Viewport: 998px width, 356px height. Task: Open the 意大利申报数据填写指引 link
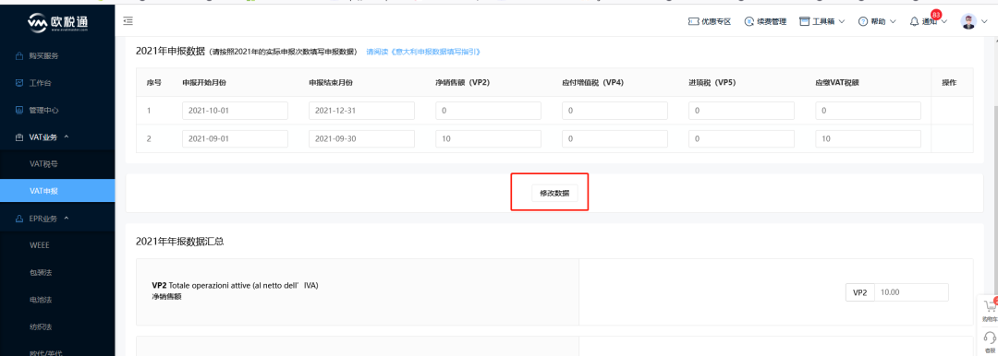[x=423, y=52]
